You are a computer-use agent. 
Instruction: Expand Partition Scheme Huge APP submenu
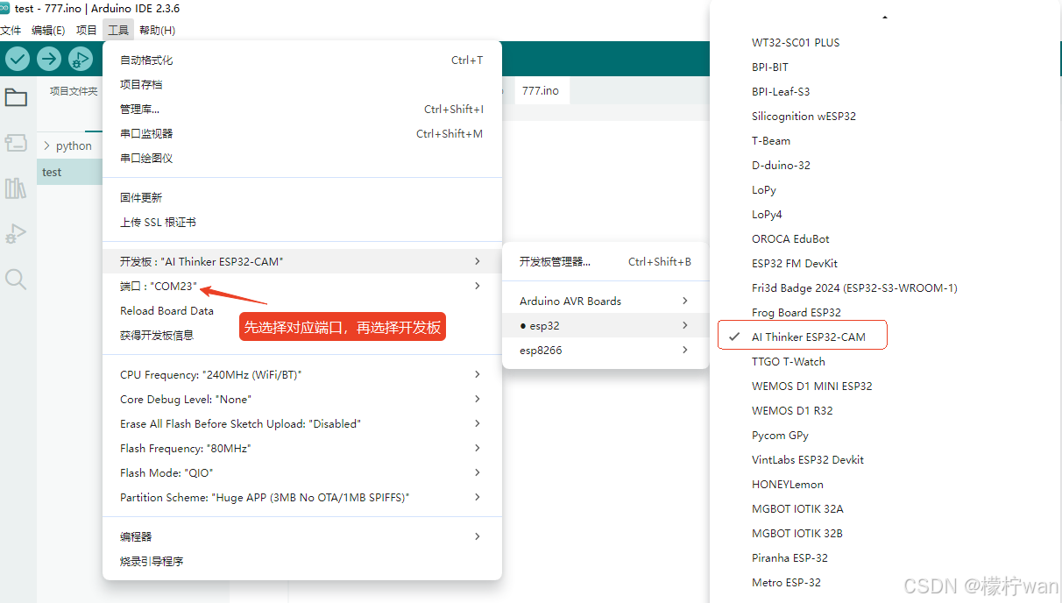coord(301,497)
